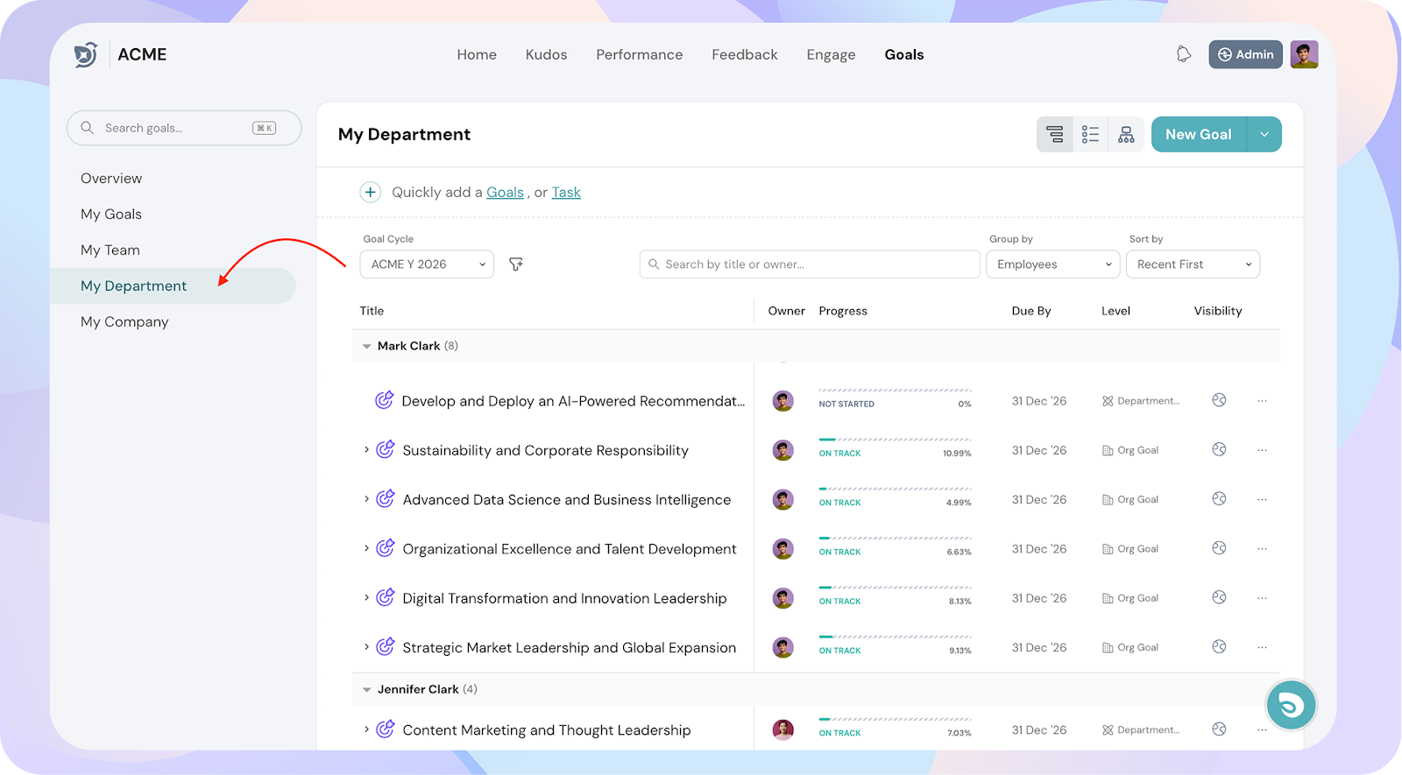The image size is (1402, 775).
Task: Open the Group by Employees dropdown
Action: pyautogui.click(x=1052, y=264)
